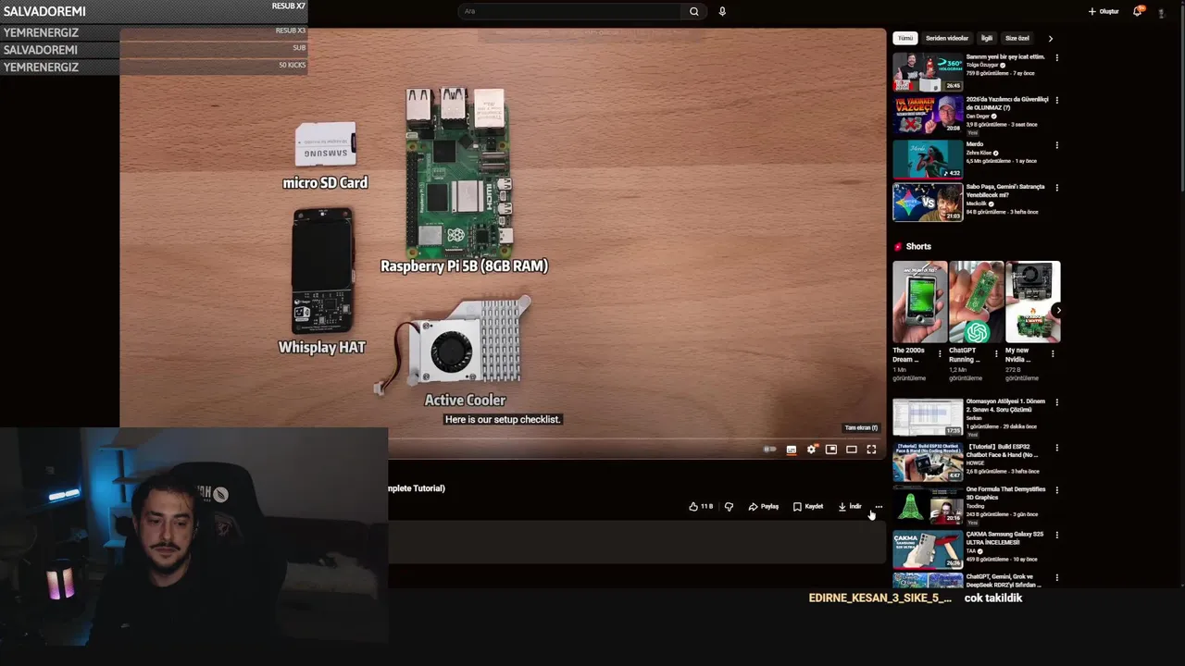This screenshot has width=1185, height=666.
Task: Click Zehra Köse channel name
Action: point(979,154)
